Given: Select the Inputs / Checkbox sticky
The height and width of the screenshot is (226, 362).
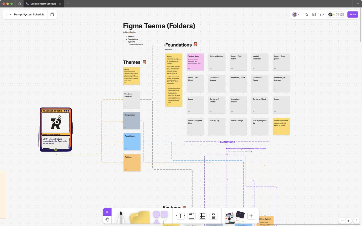Looking at the screenshot, I should (260, 62).
